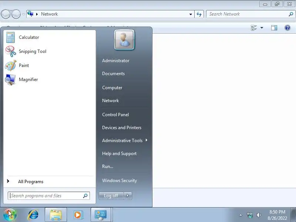Expand the breadcrumb arrow before Network
Image resolution: width=296 pixels, height=222 pixels.
coord(37,14)
